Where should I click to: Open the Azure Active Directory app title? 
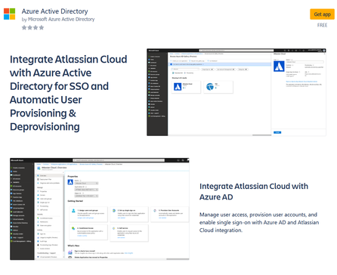[x=54, y=11]
